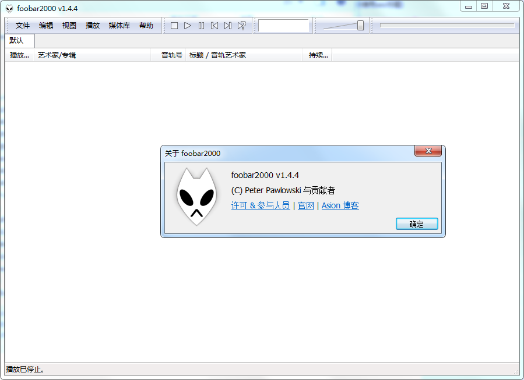Image resolution: width=524 pixels, height=380 pixels.
Task: Click the foobar2000 title bar app icon
Action: 9,9
